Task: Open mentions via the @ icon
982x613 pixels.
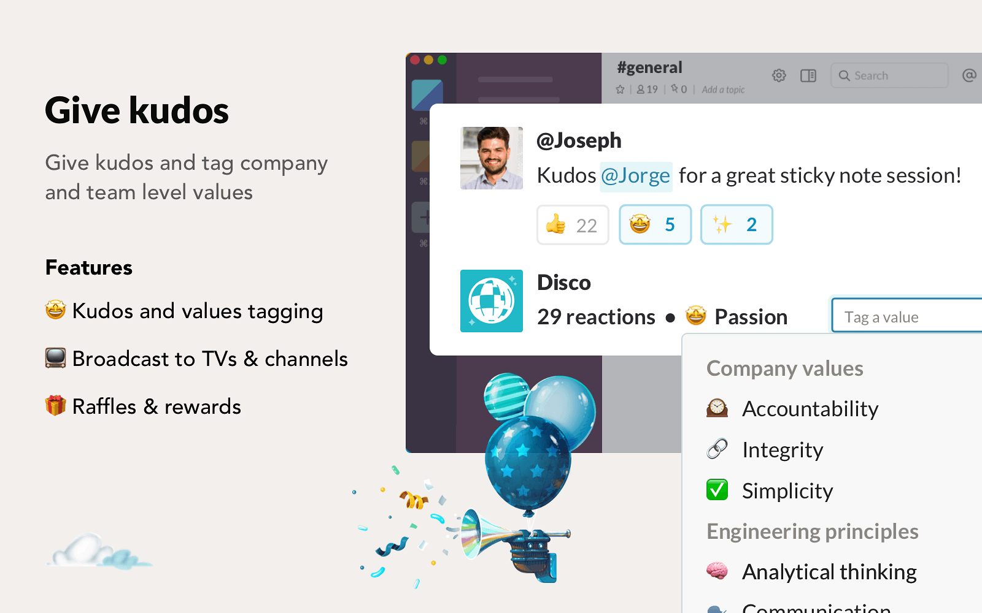Action: click(969, 75)
